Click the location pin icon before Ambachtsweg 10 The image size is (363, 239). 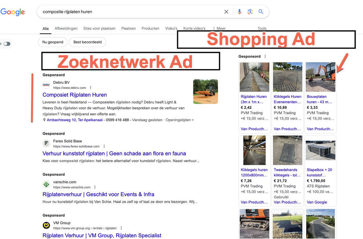coord(44,120)
